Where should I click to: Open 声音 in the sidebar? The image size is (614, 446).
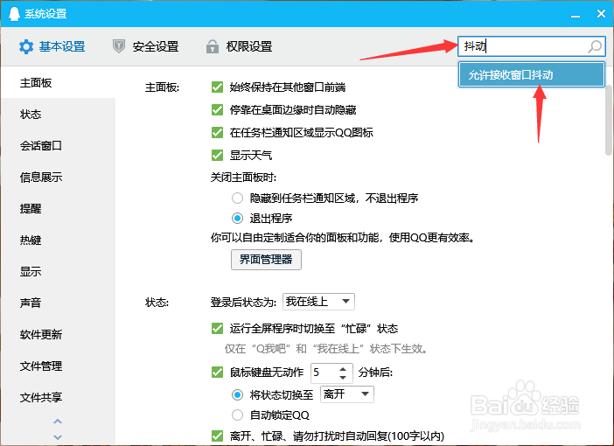coord(58,303)
